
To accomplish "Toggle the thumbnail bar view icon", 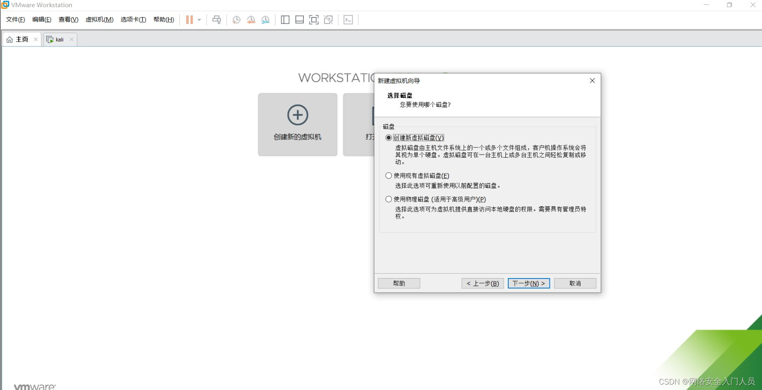I will pyautogui.click(x=299, y=20).
